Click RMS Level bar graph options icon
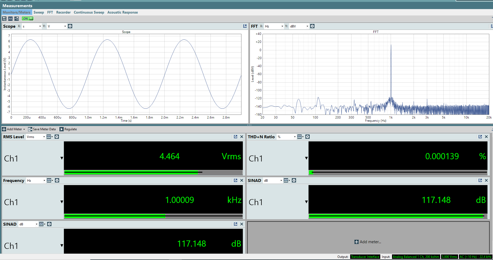493x260 pixels. click(50, 137)
